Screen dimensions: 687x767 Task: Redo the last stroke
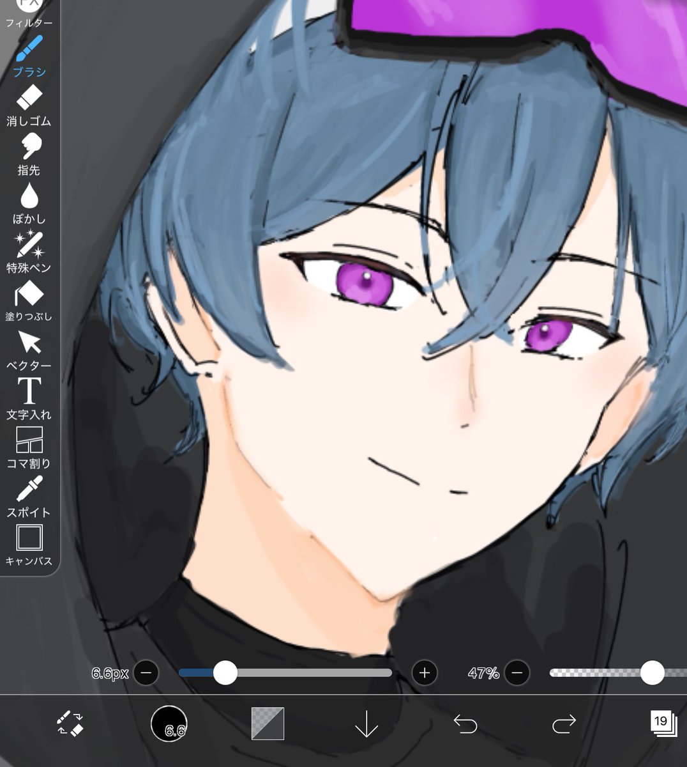click(564, 724)
